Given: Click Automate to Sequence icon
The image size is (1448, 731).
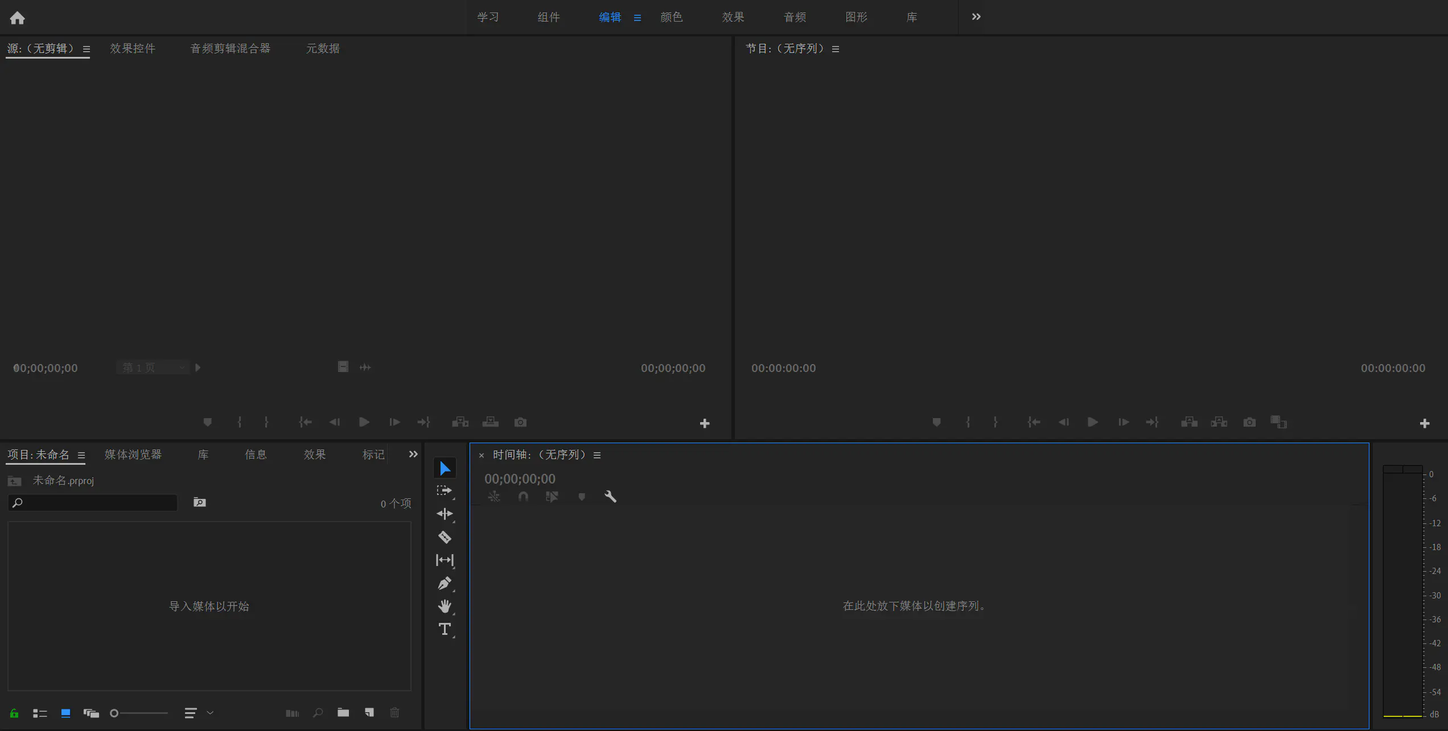Looking at the screenshot, I should tap(292, 713).
